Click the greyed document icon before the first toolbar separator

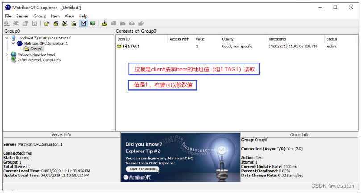[x=34, y=23]
